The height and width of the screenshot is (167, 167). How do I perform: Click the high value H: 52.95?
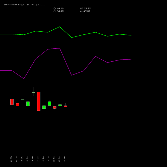point(85,9)
